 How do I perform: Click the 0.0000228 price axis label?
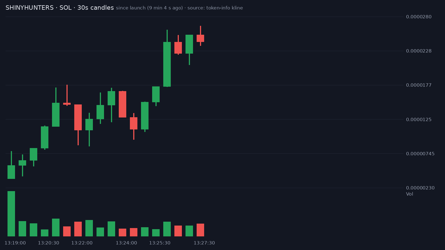coord(419,51)
